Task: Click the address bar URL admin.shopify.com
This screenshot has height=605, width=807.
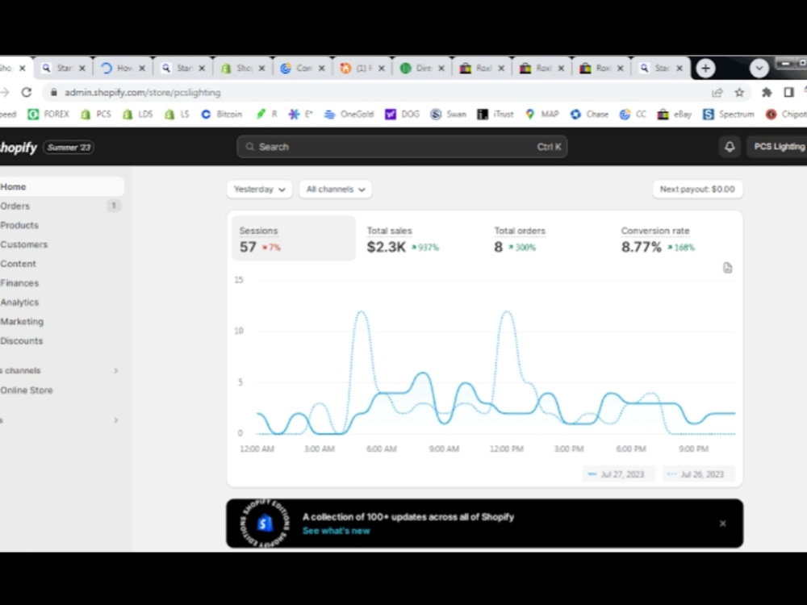Action: tap(143, 93)
